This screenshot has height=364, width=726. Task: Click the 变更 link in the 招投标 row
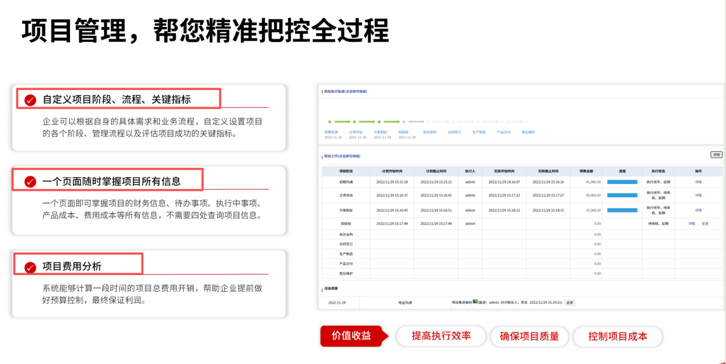click(705, 222)
